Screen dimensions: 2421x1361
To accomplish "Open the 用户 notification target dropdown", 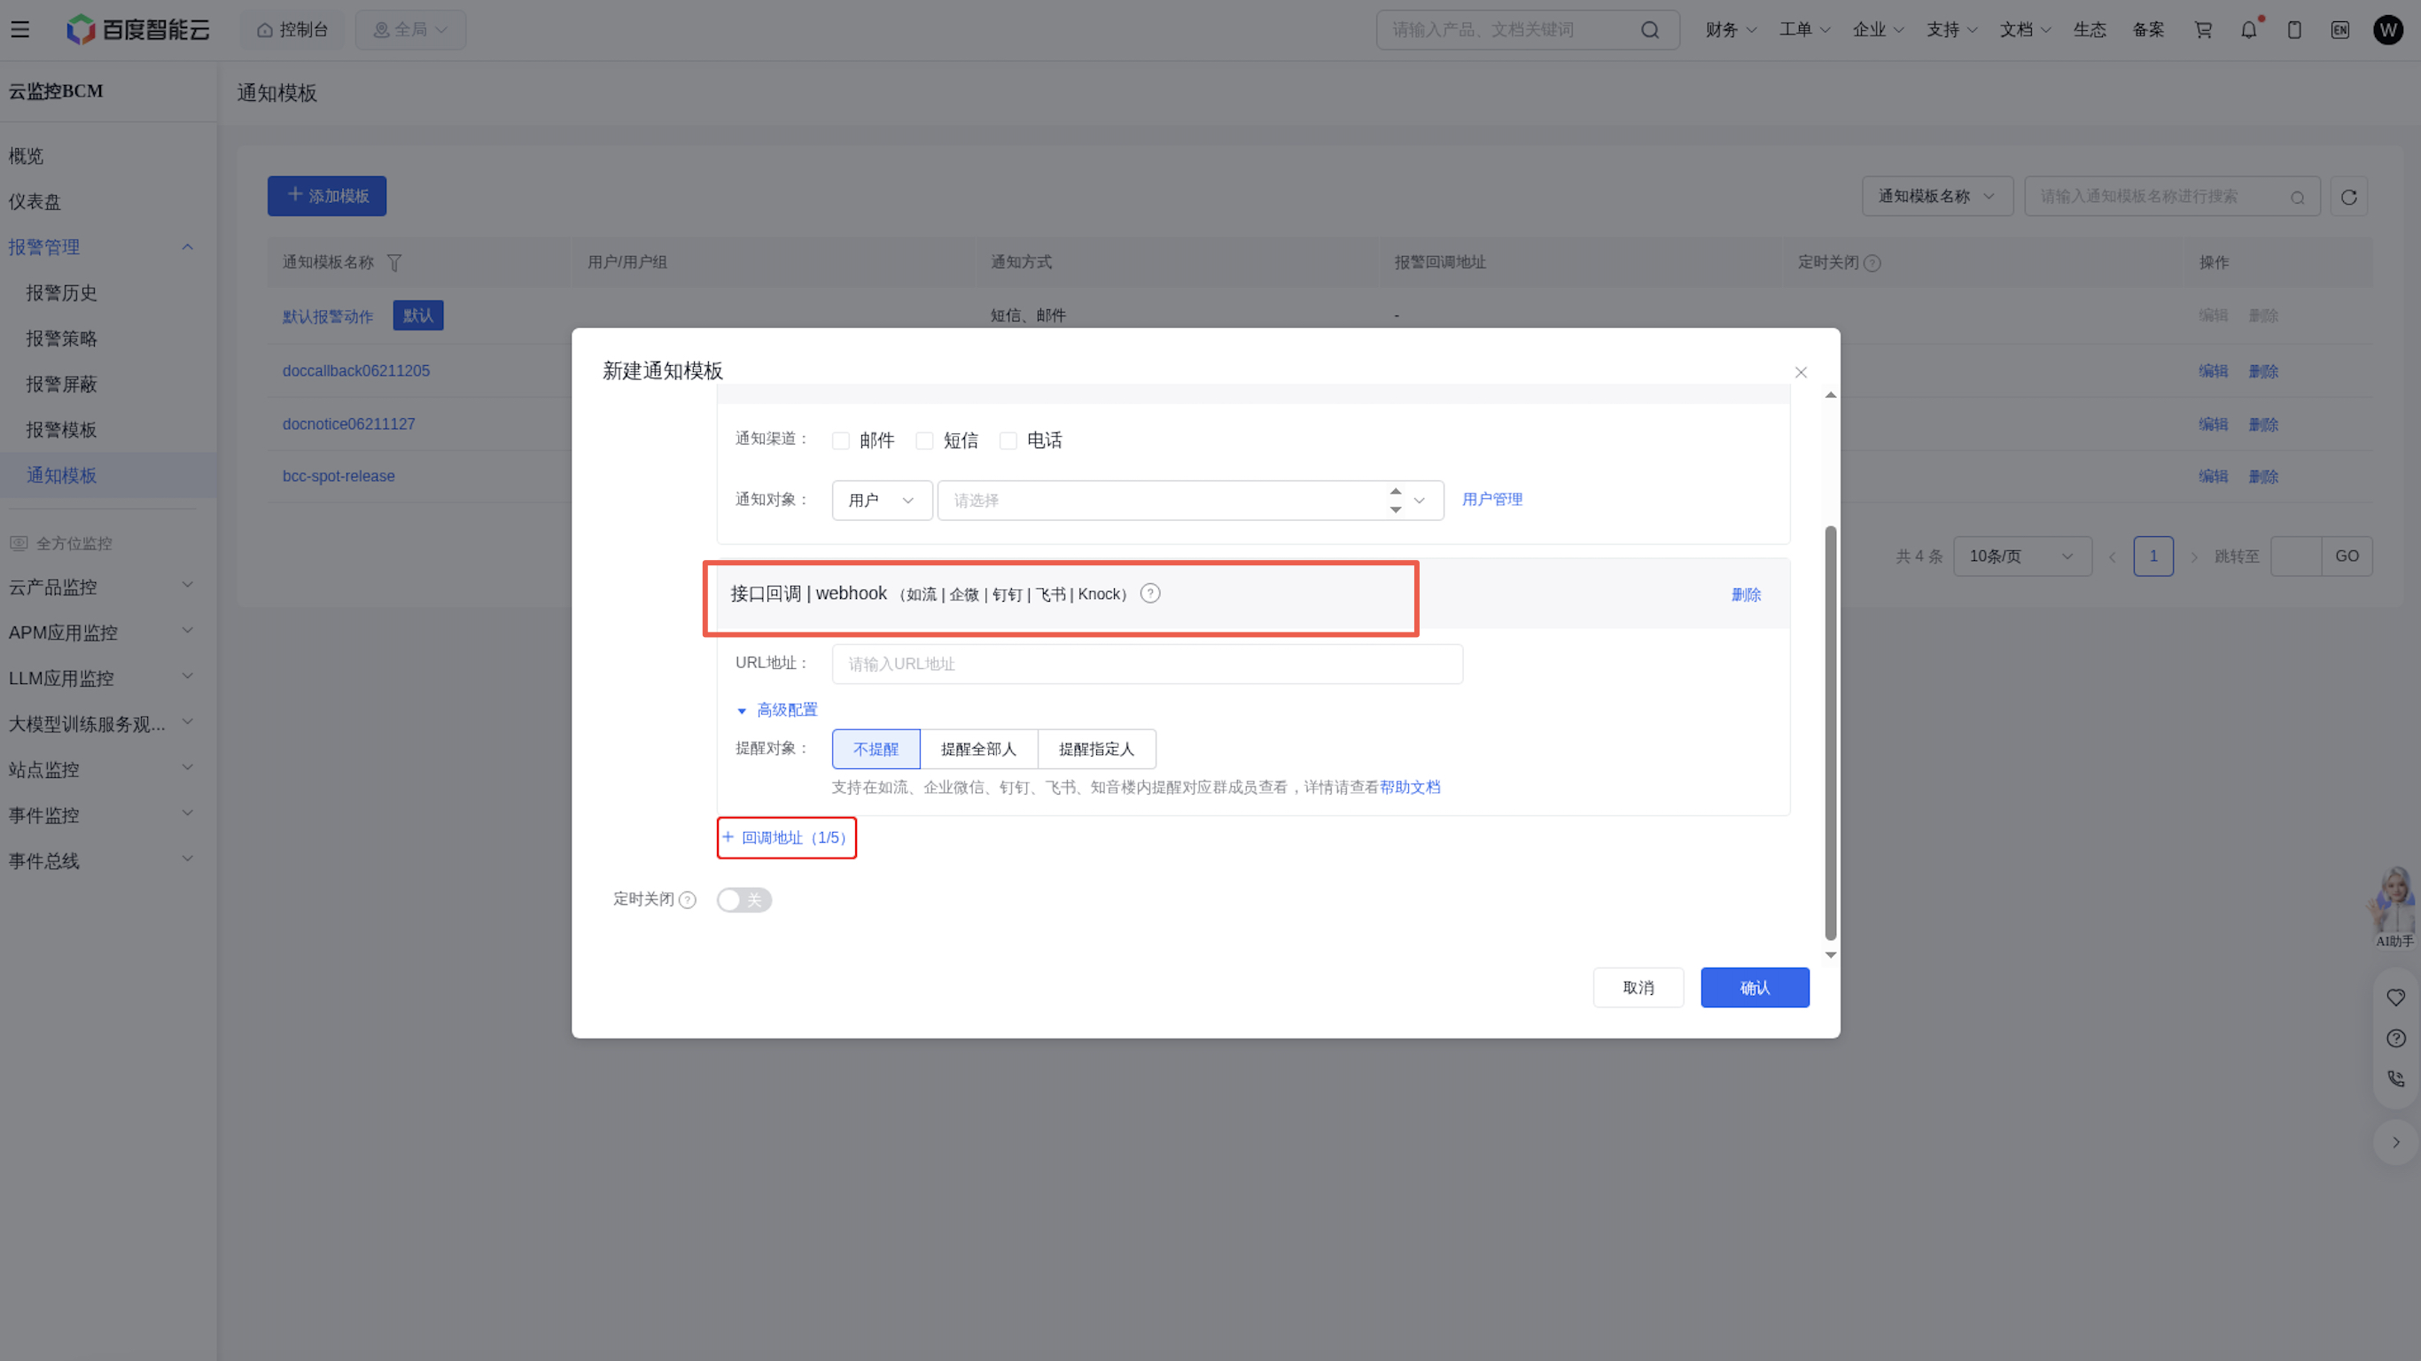I will pyautogui.click(x=882, y=500).
